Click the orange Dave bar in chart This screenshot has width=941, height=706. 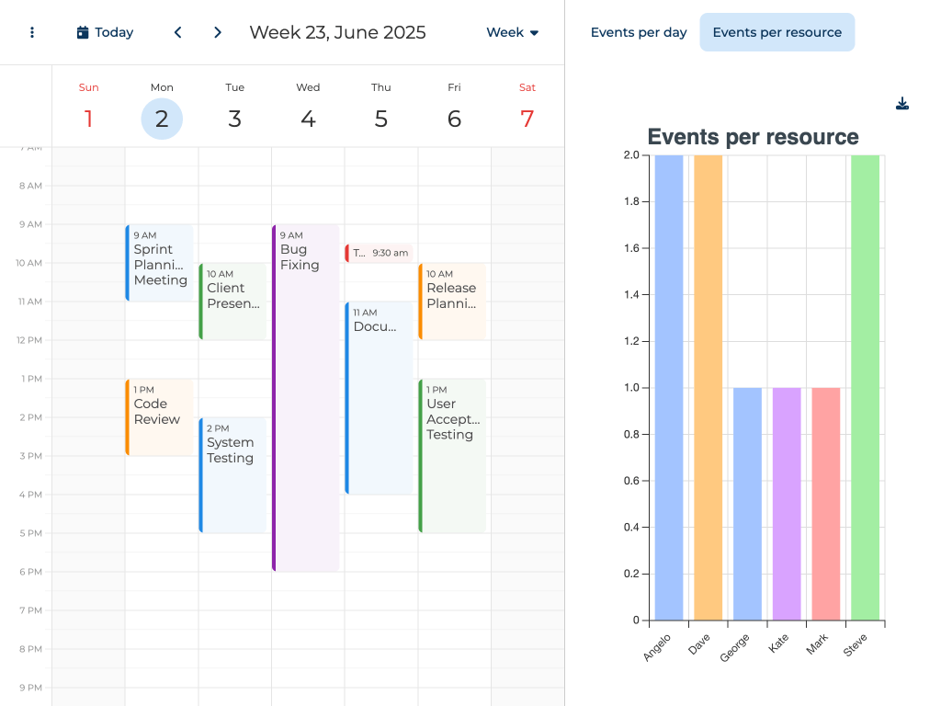[708, 387]
